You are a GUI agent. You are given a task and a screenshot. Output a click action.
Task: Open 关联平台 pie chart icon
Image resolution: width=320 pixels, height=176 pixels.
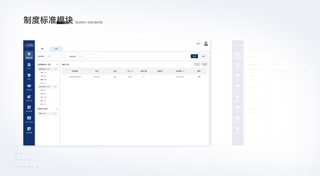point(29,98)
